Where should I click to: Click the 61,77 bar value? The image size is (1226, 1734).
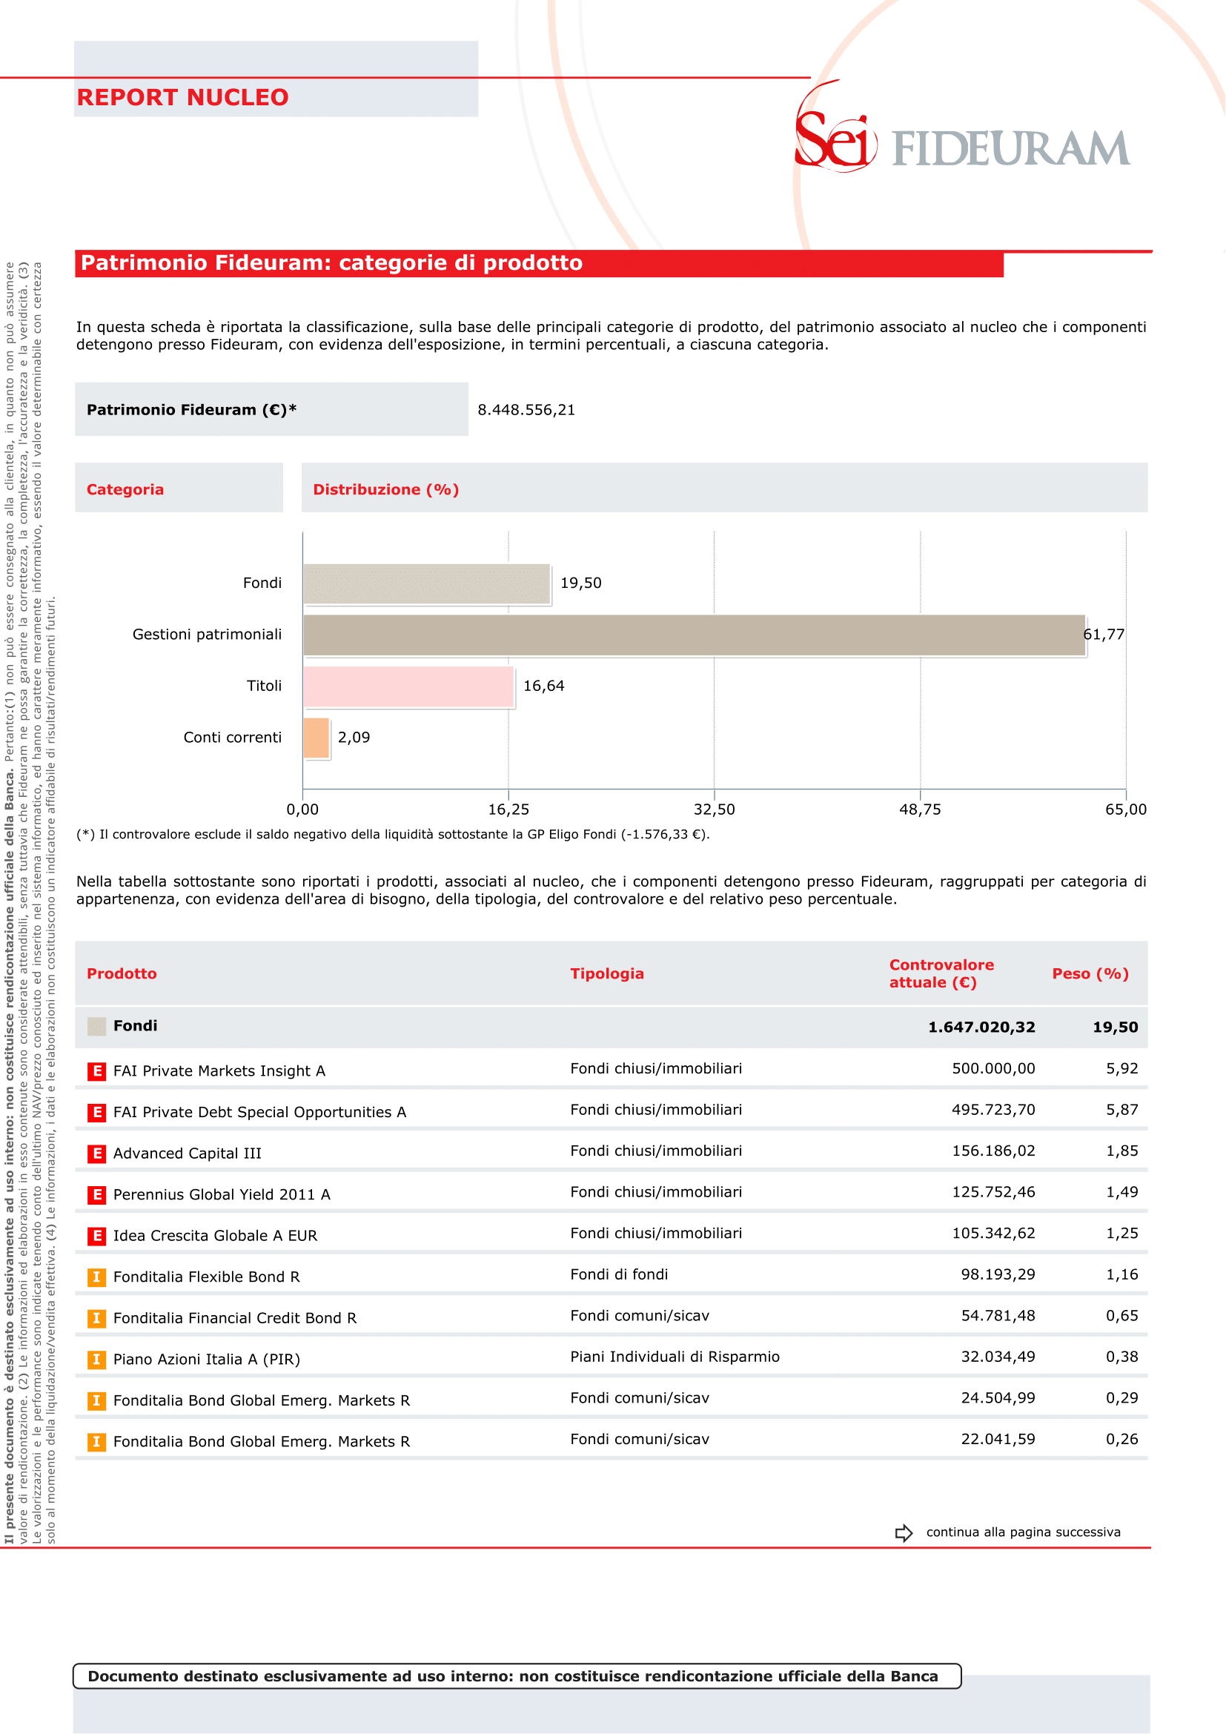pyautogui.click(x=1104, y=635)
